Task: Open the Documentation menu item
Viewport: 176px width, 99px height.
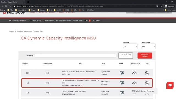Action: (35, 20)
